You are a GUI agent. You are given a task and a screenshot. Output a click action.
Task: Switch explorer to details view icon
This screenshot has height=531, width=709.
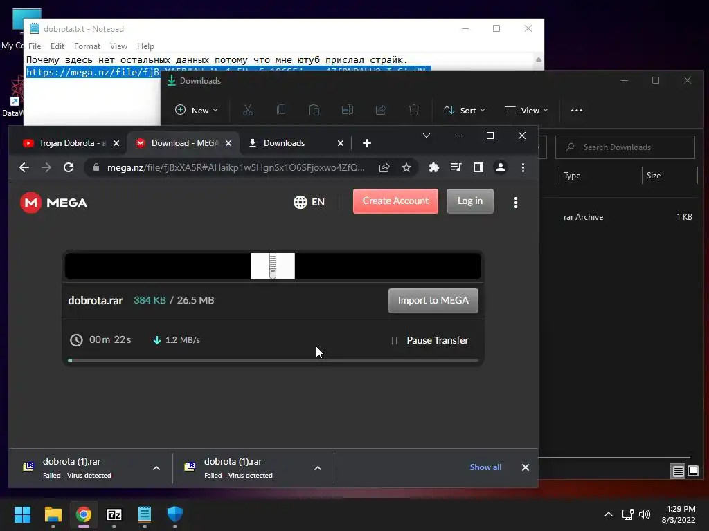tap(679, 472)
